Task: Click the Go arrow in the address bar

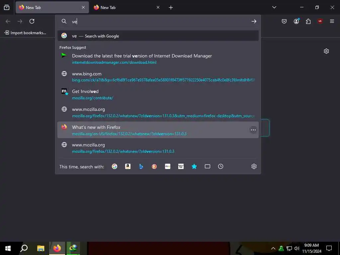Action: point(254,22)
